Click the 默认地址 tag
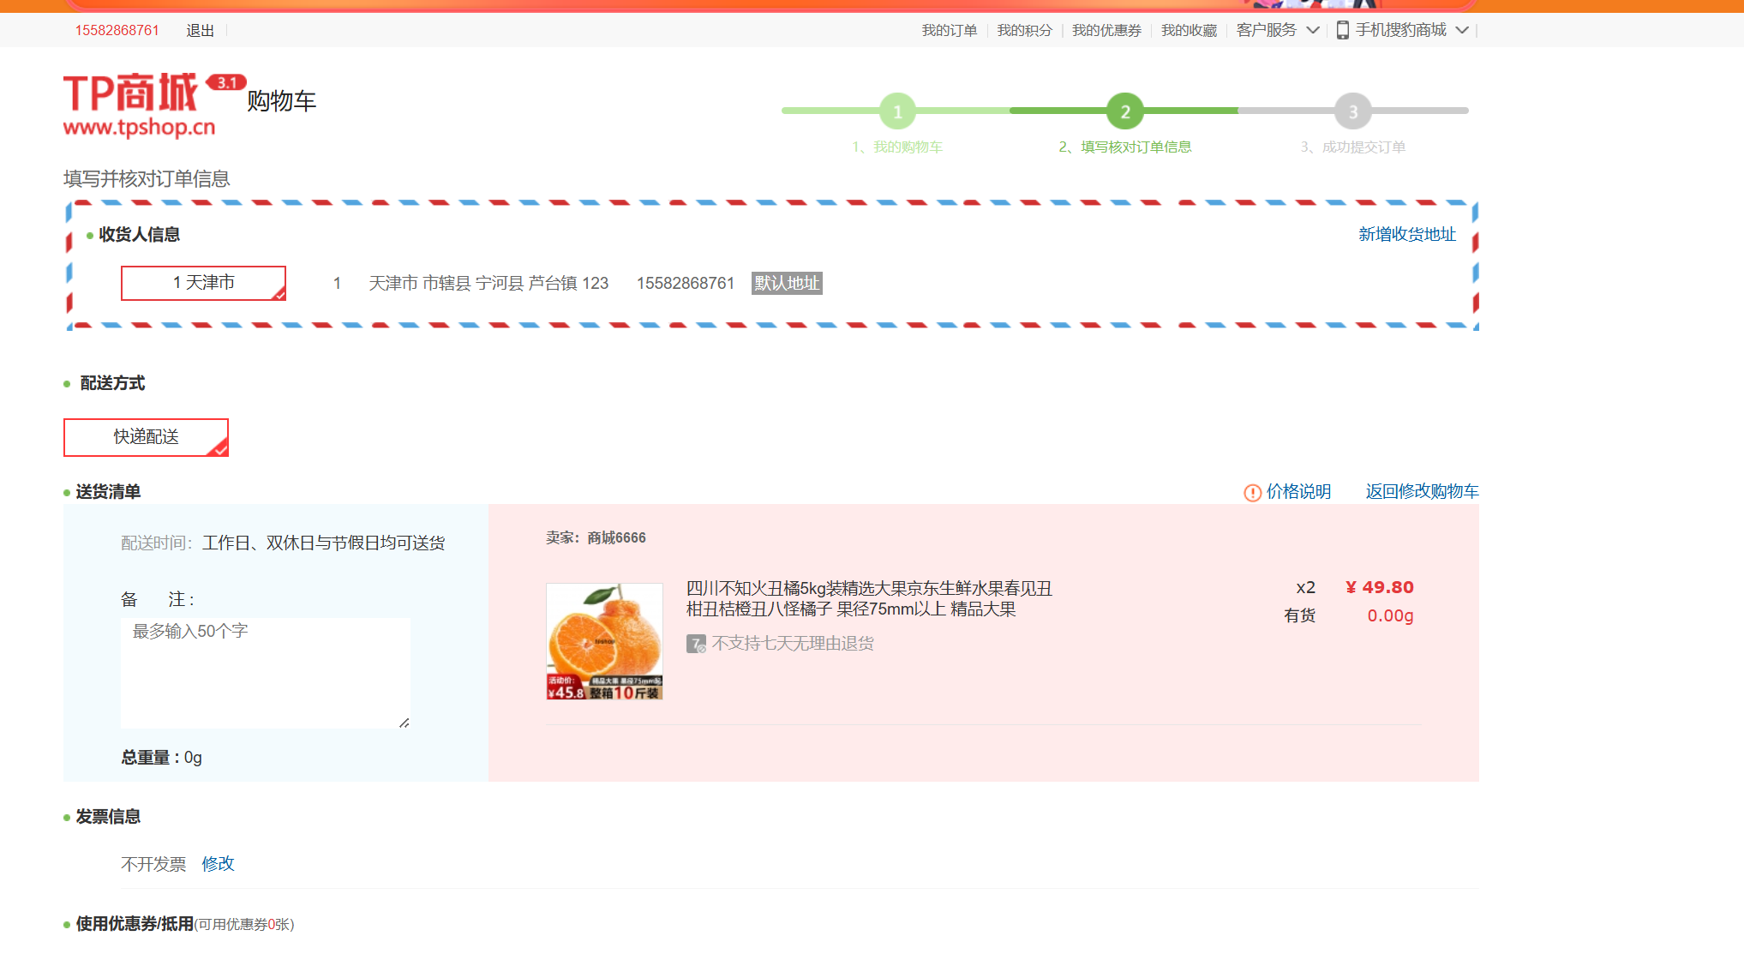Viewport: 1744px width, 960px height. pyautogui.click(x=786, y=283)
